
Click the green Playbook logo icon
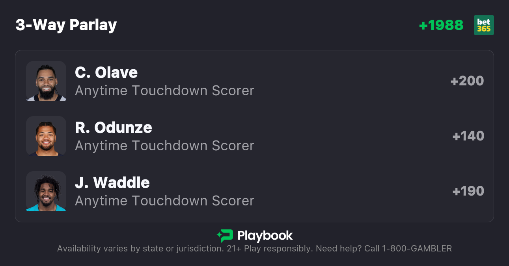coord(225,236)
